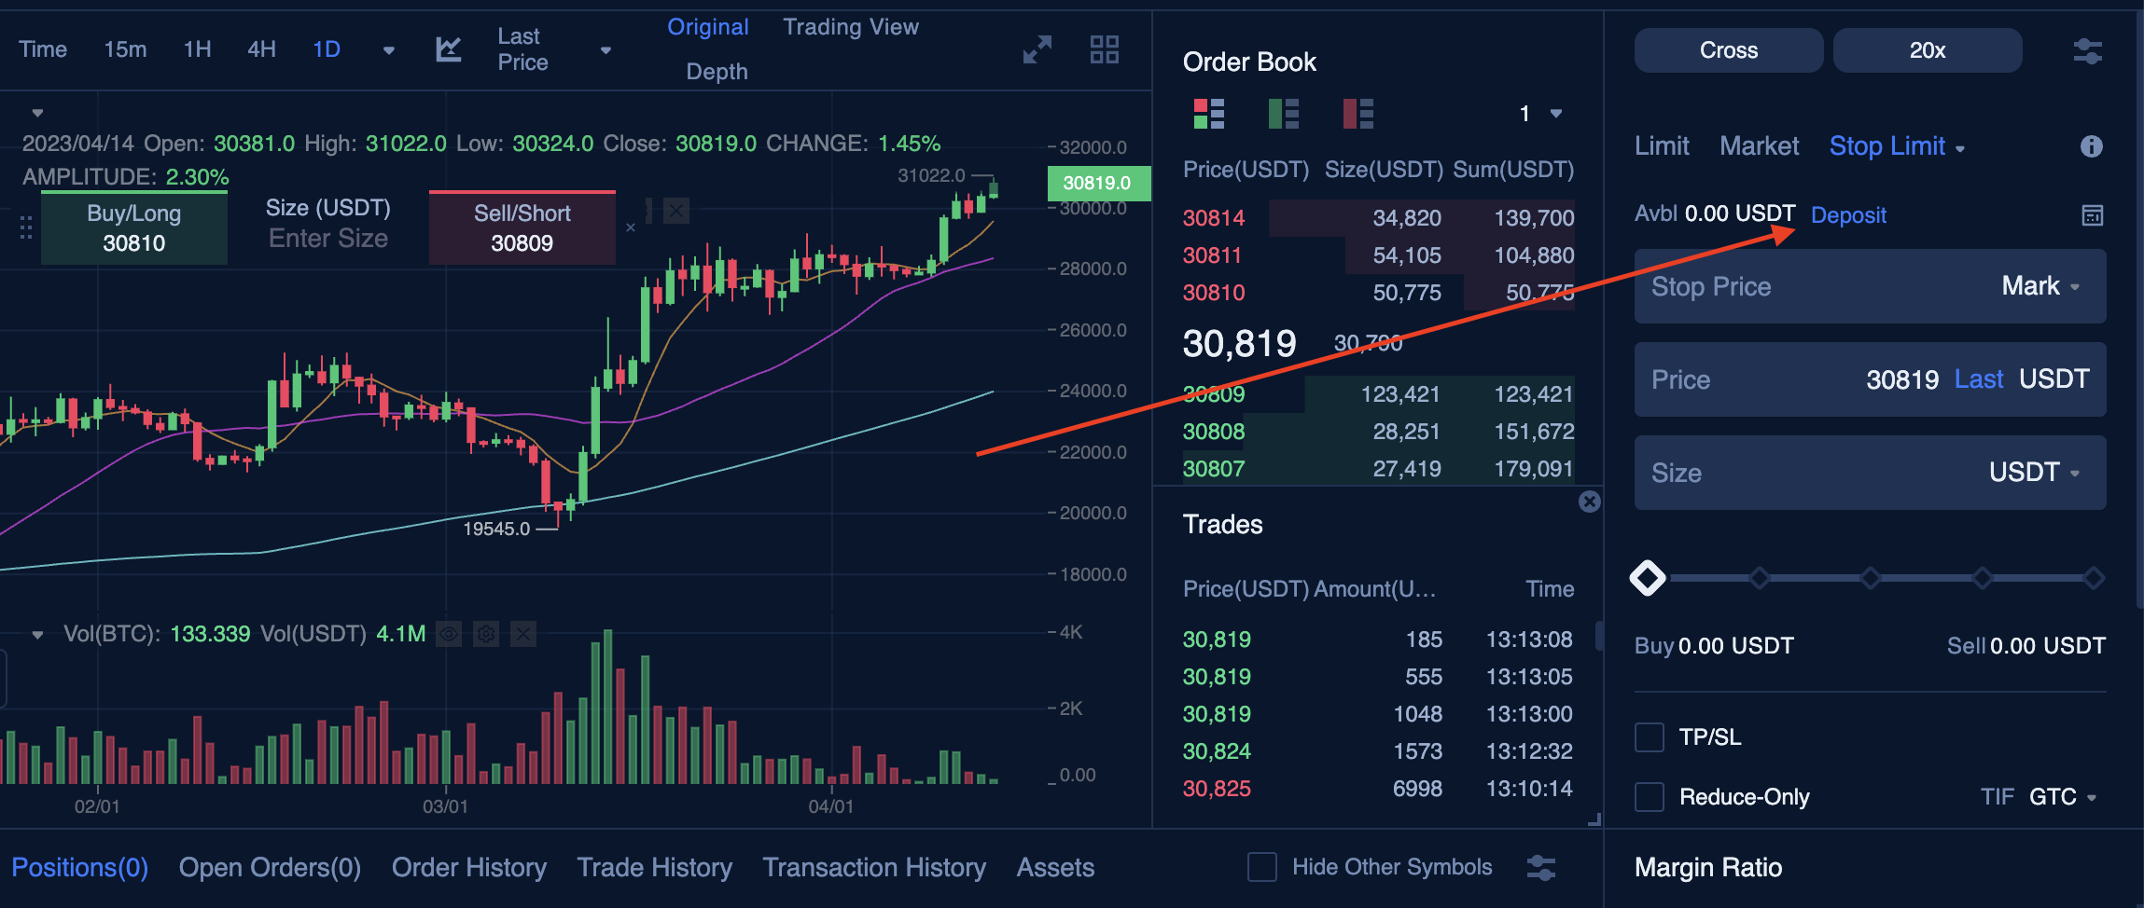Click the Stop Limit info icon
The height and width of the screenshot is (908, 2144).
(x=2091, y=146)
